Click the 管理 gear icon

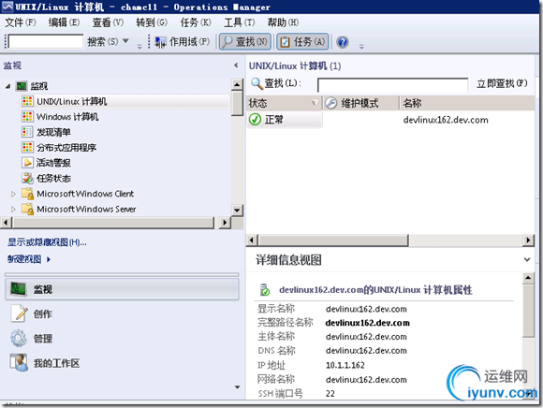coord(19,339)
